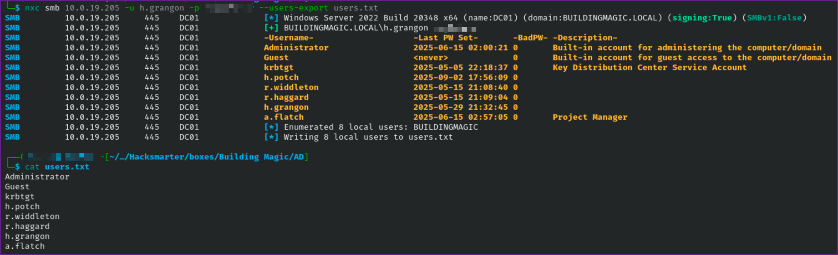
Task: Click the 'Project Manager' description for a.flatch
Action: click(590, 117)
